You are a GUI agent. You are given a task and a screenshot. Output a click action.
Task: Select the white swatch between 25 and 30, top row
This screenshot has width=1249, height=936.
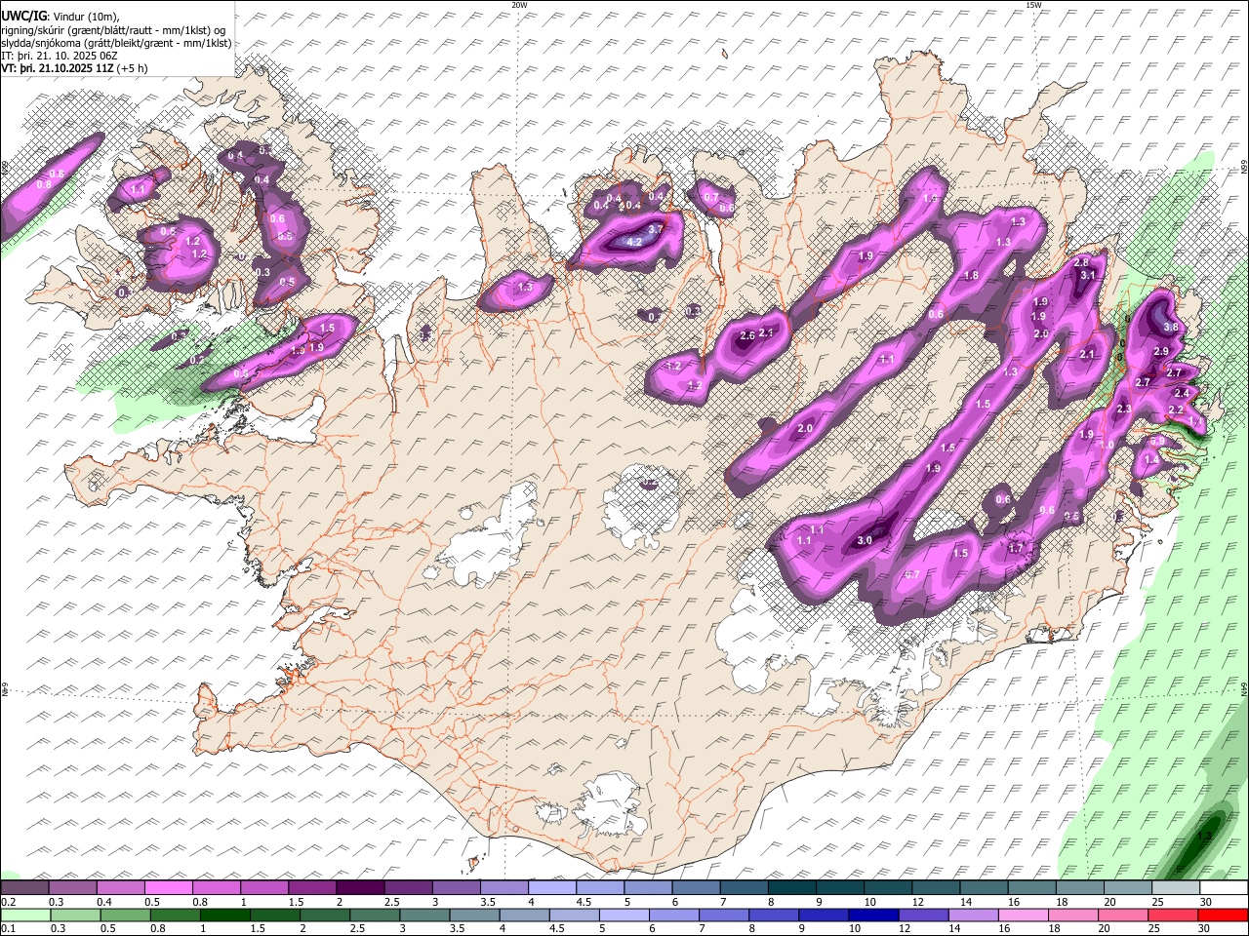coord(1176,888)
